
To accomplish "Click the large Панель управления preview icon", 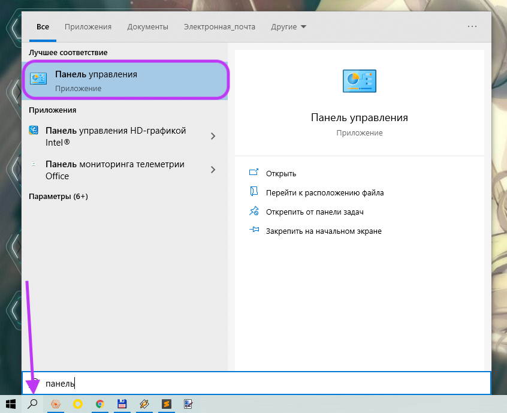I will pos(359,81).
